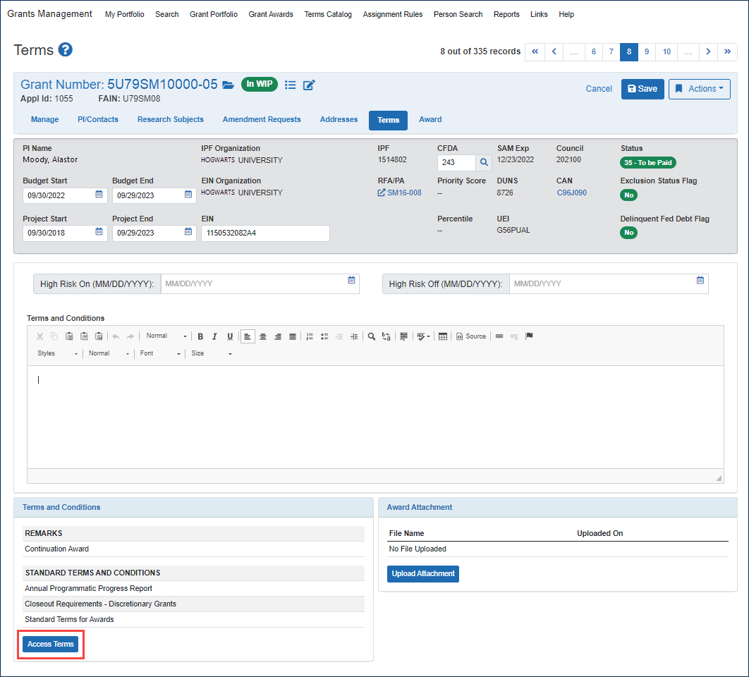The width and height of the screenshot is (749, 677).
Task: Toggle numbered list
Action: coord(310,336)
